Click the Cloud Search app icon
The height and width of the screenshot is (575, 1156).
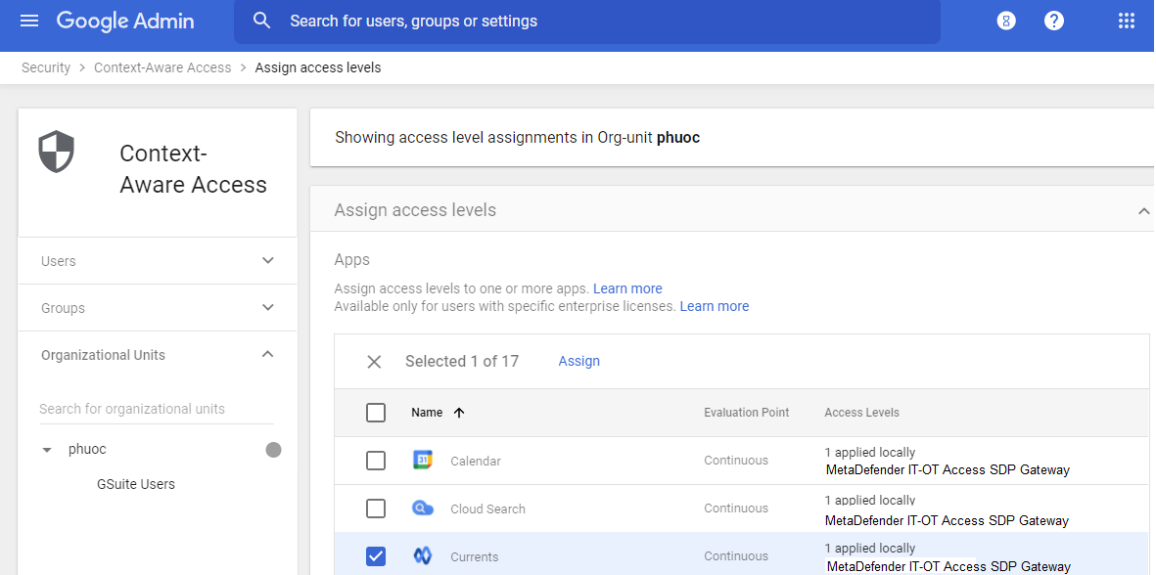click(423, 509)
